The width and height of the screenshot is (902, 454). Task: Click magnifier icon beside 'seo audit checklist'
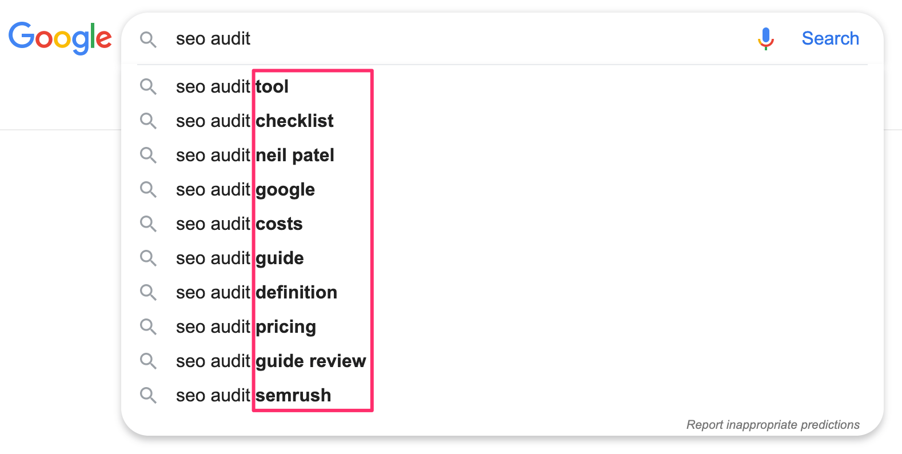point(148,121)
